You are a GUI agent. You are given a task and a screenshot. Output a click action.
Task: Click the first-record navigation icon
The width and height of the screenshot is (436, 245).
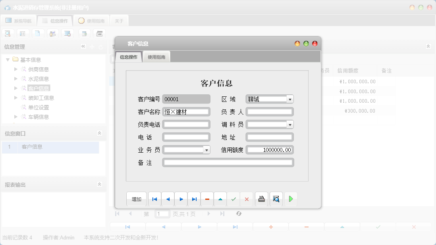pos(154,199)
